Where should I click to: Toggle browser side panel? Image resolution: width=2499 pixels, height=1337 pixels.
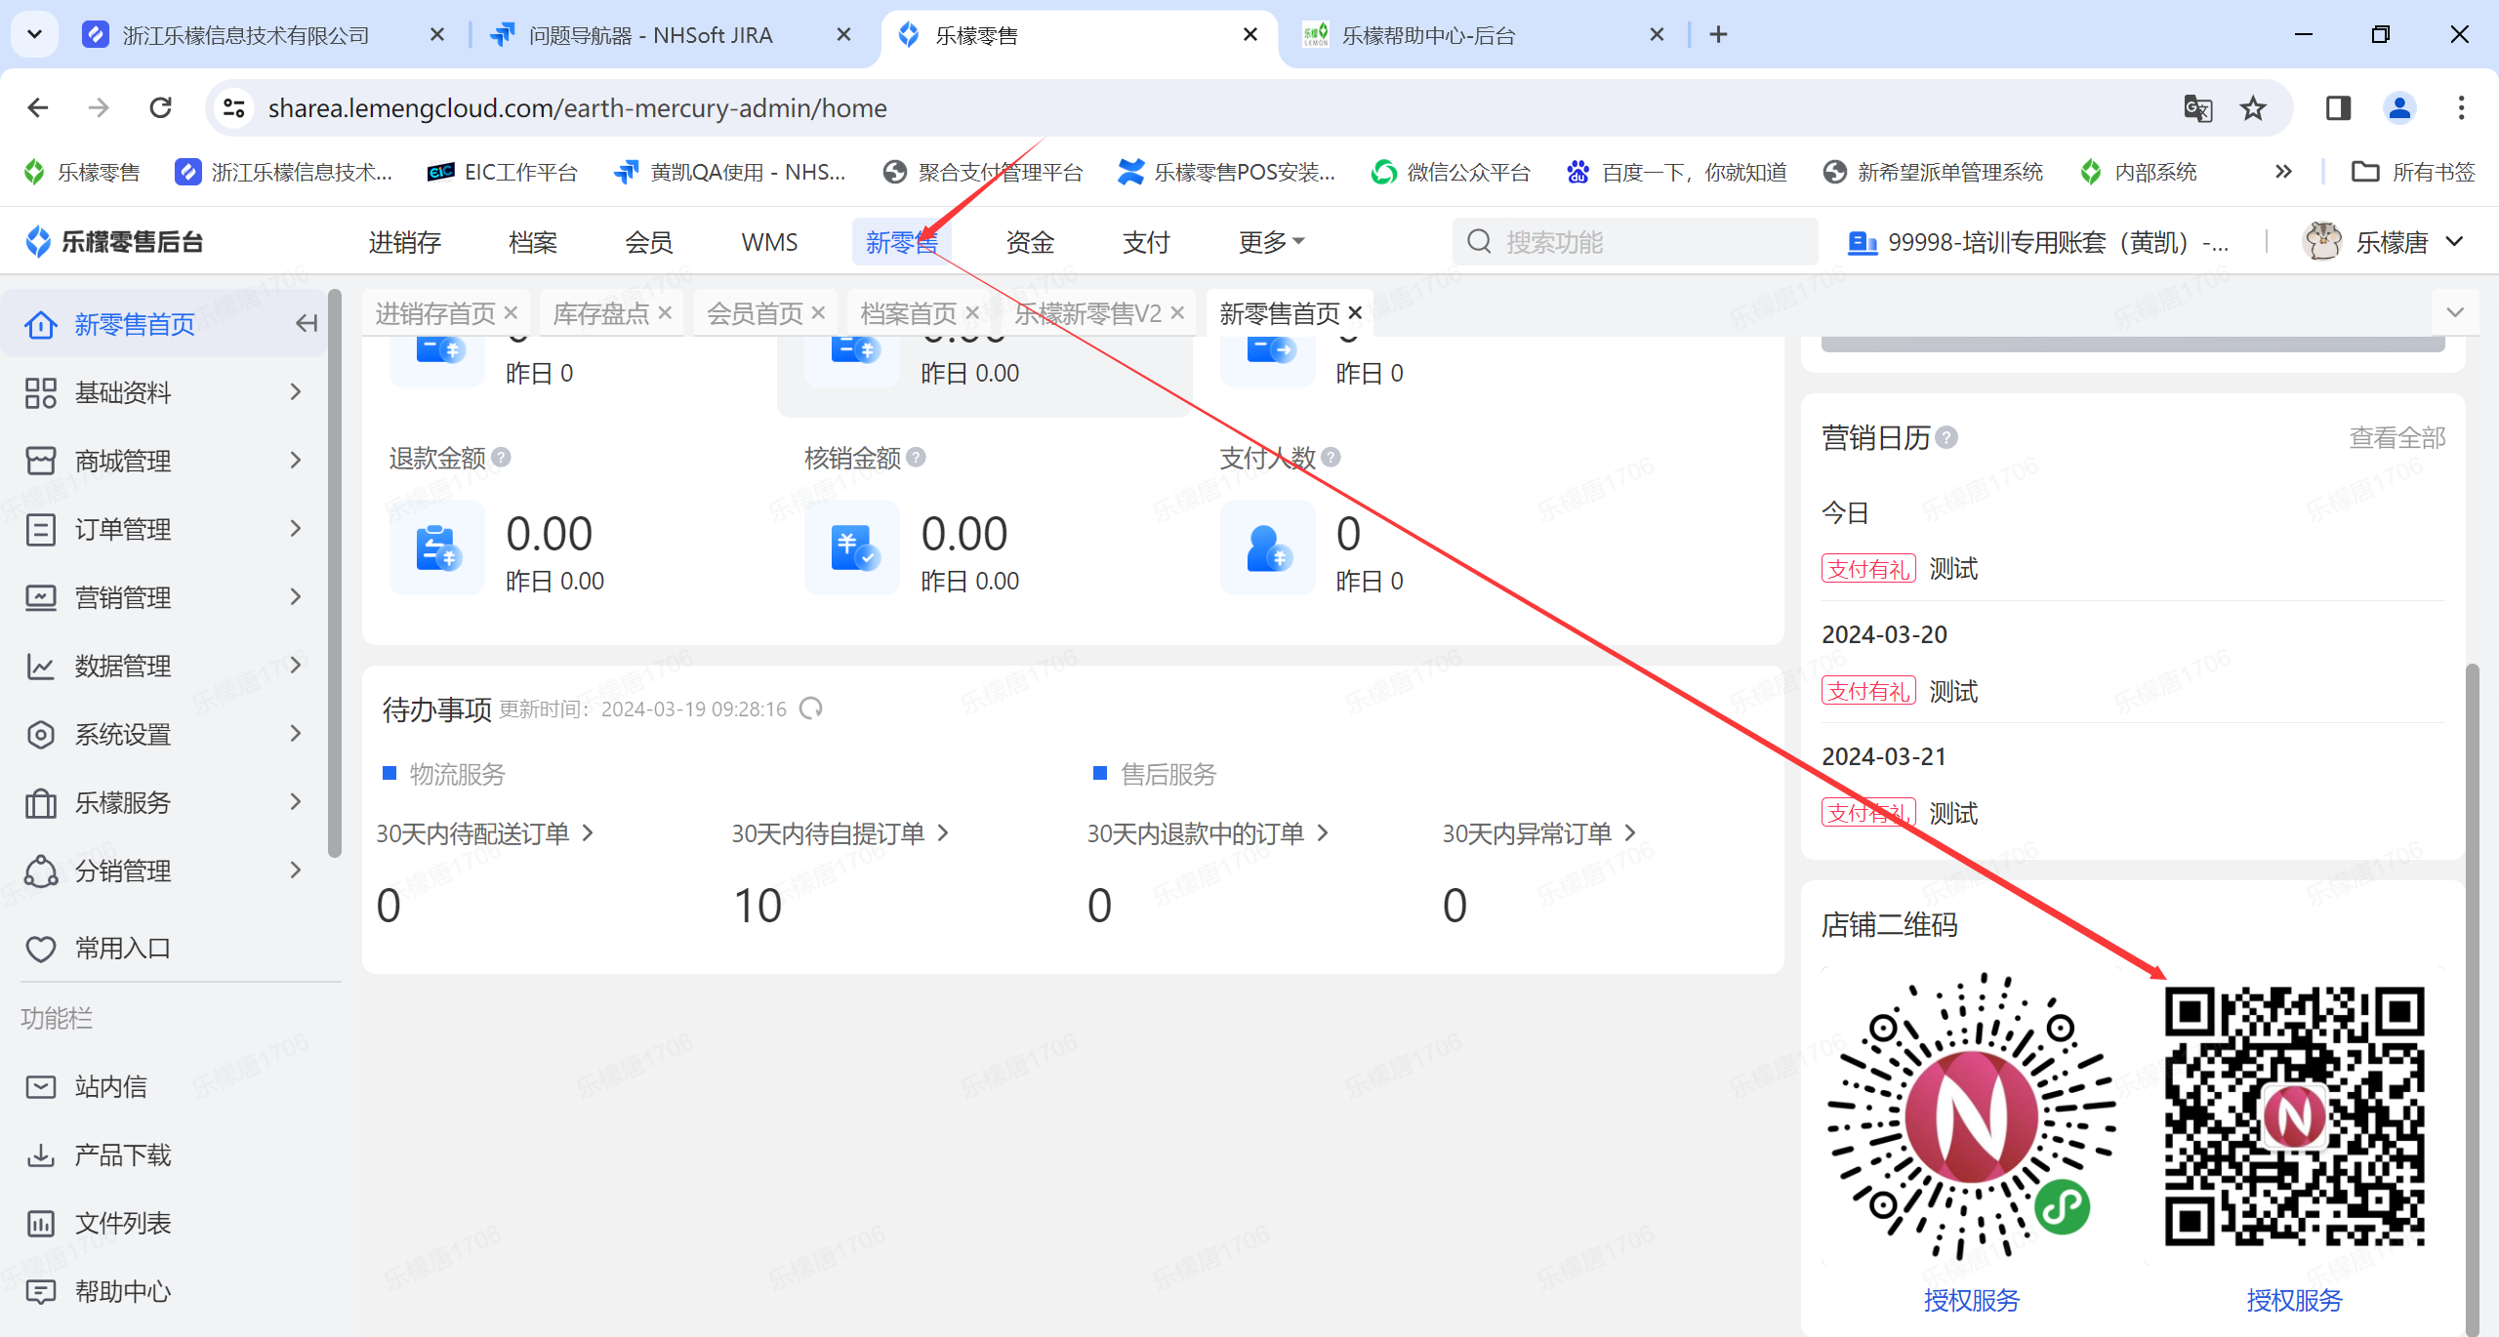(2338, 107)
